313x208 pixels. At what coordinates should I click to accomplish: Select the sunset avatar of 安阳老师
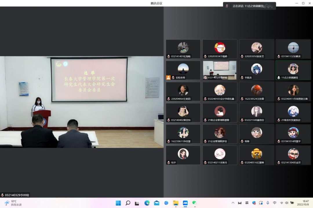pyautogui.click(x=183, y=69)
